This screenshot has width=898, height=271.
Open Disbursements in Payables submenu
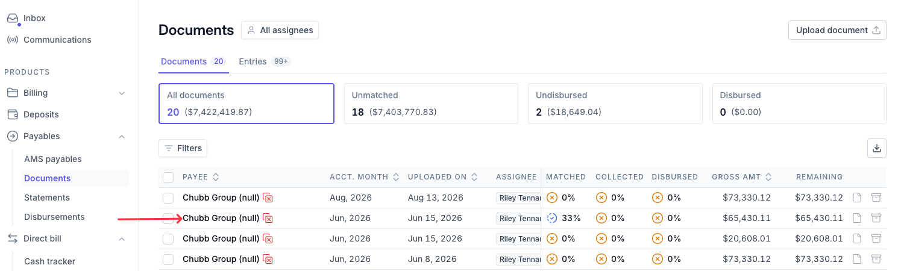[x=54, y=217]
